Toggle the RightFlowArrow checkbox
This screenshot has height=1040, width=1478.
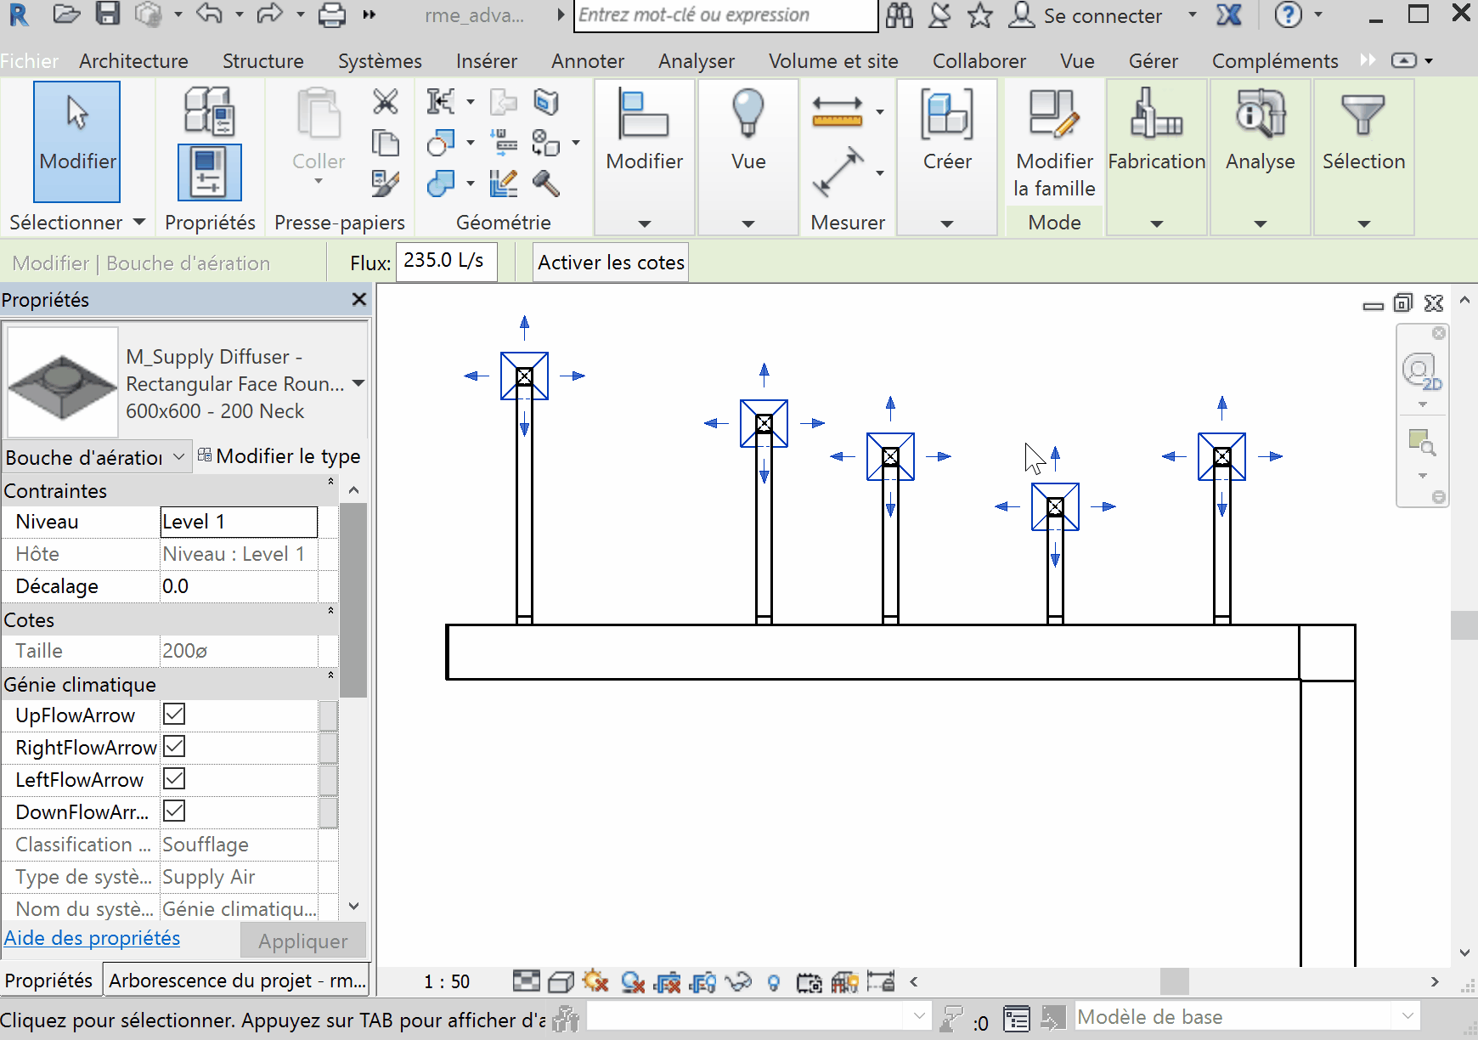click(x=174, y=747)
